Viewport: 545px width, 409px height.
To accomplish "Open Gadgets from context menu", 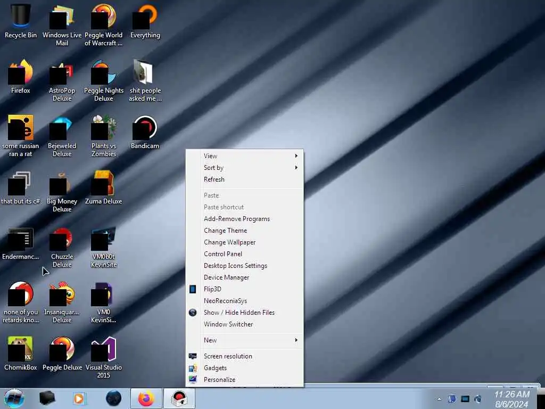I will (245, 368).
